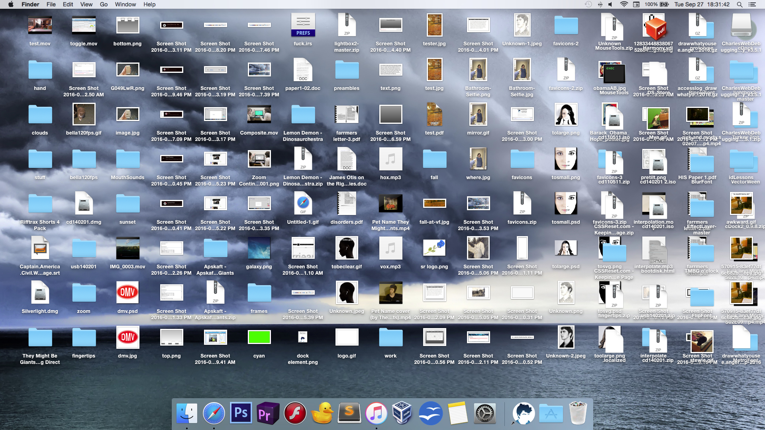Select the MouthSounds folder
The width and height of the screenshot is (765, 430).
pyautogui.click(x=127, y=159)
